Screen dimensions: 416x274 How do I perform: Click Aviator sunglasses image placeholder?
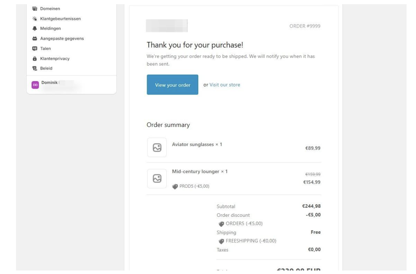tap(157, 147)
